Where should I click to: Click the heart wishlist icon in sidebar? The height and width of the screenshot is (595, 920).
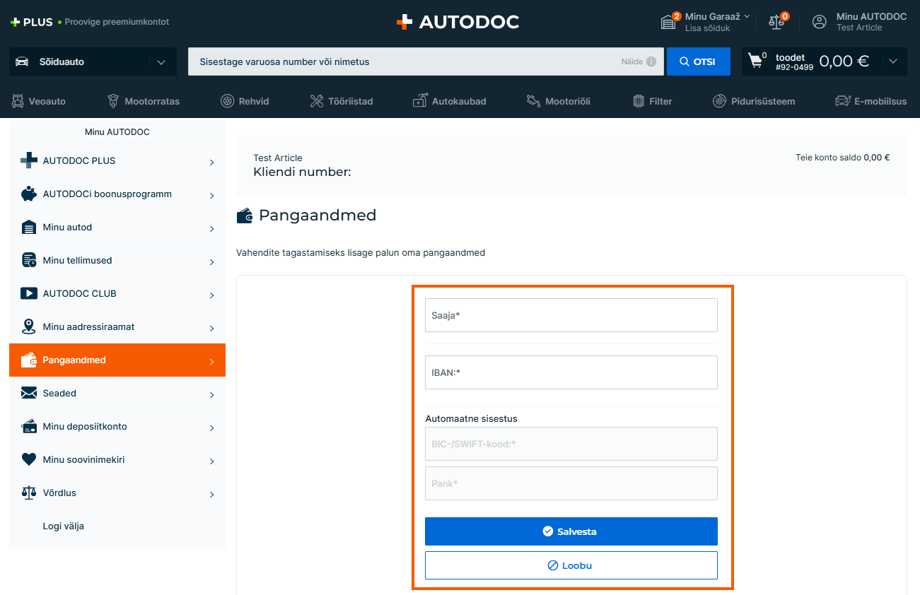pos(28,459)
